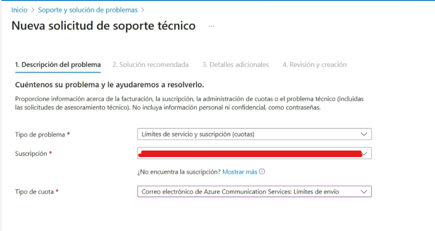Image resolution: width=435 pixels, height=231 pixels.
Task: Click the Tipo de problema field label
Action: point(40,135)
